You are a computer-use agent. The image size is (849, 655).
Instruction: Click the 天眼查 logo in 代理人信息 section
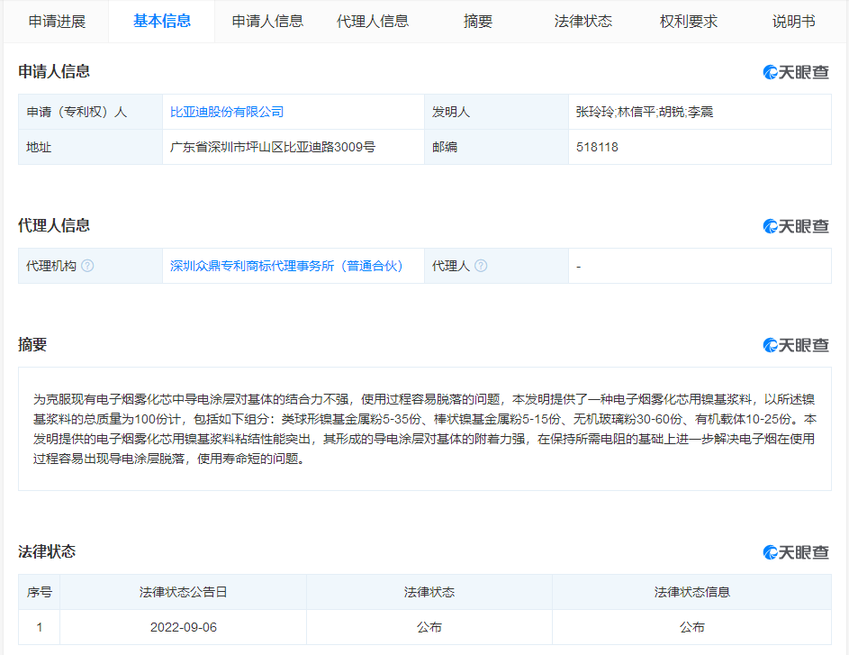[796, 226]
